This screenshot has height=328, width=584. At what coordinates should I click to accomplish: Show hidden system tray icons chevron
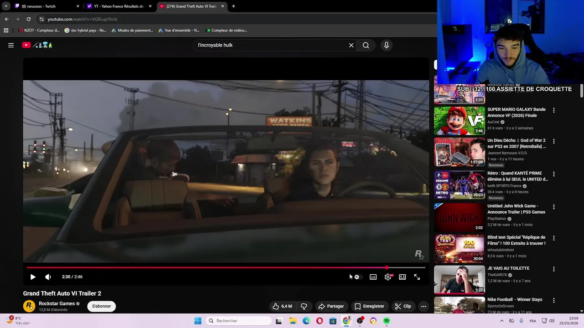click(501, 321)
